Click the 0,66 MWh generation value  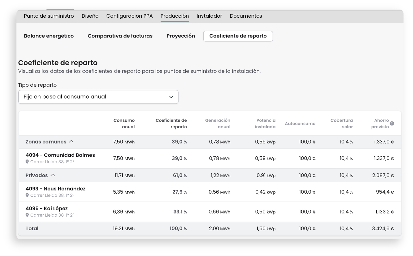click(219, 212)
